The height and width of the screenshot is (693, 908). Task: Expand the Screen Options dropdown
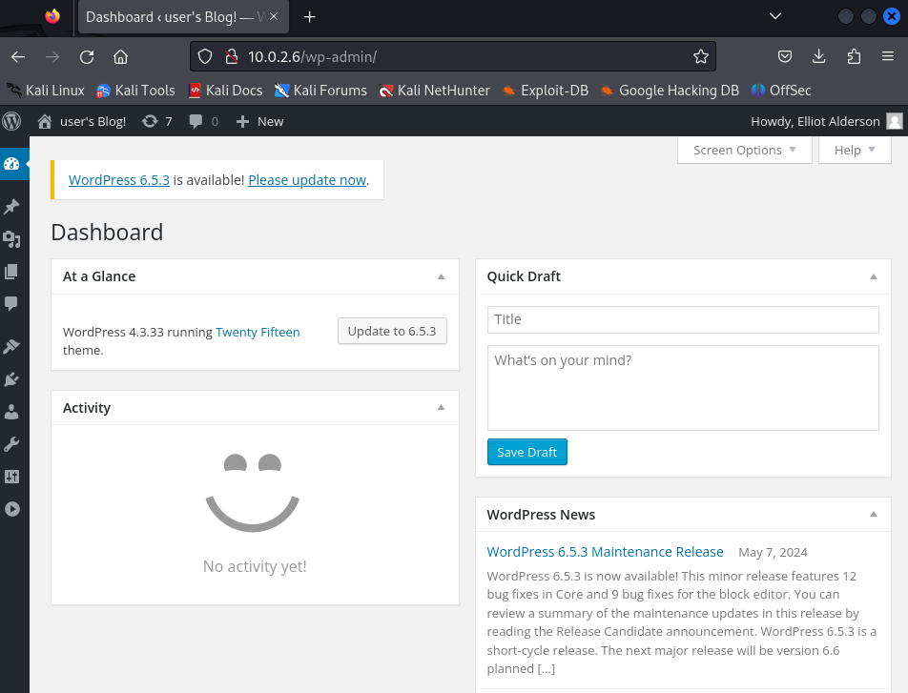744,150
